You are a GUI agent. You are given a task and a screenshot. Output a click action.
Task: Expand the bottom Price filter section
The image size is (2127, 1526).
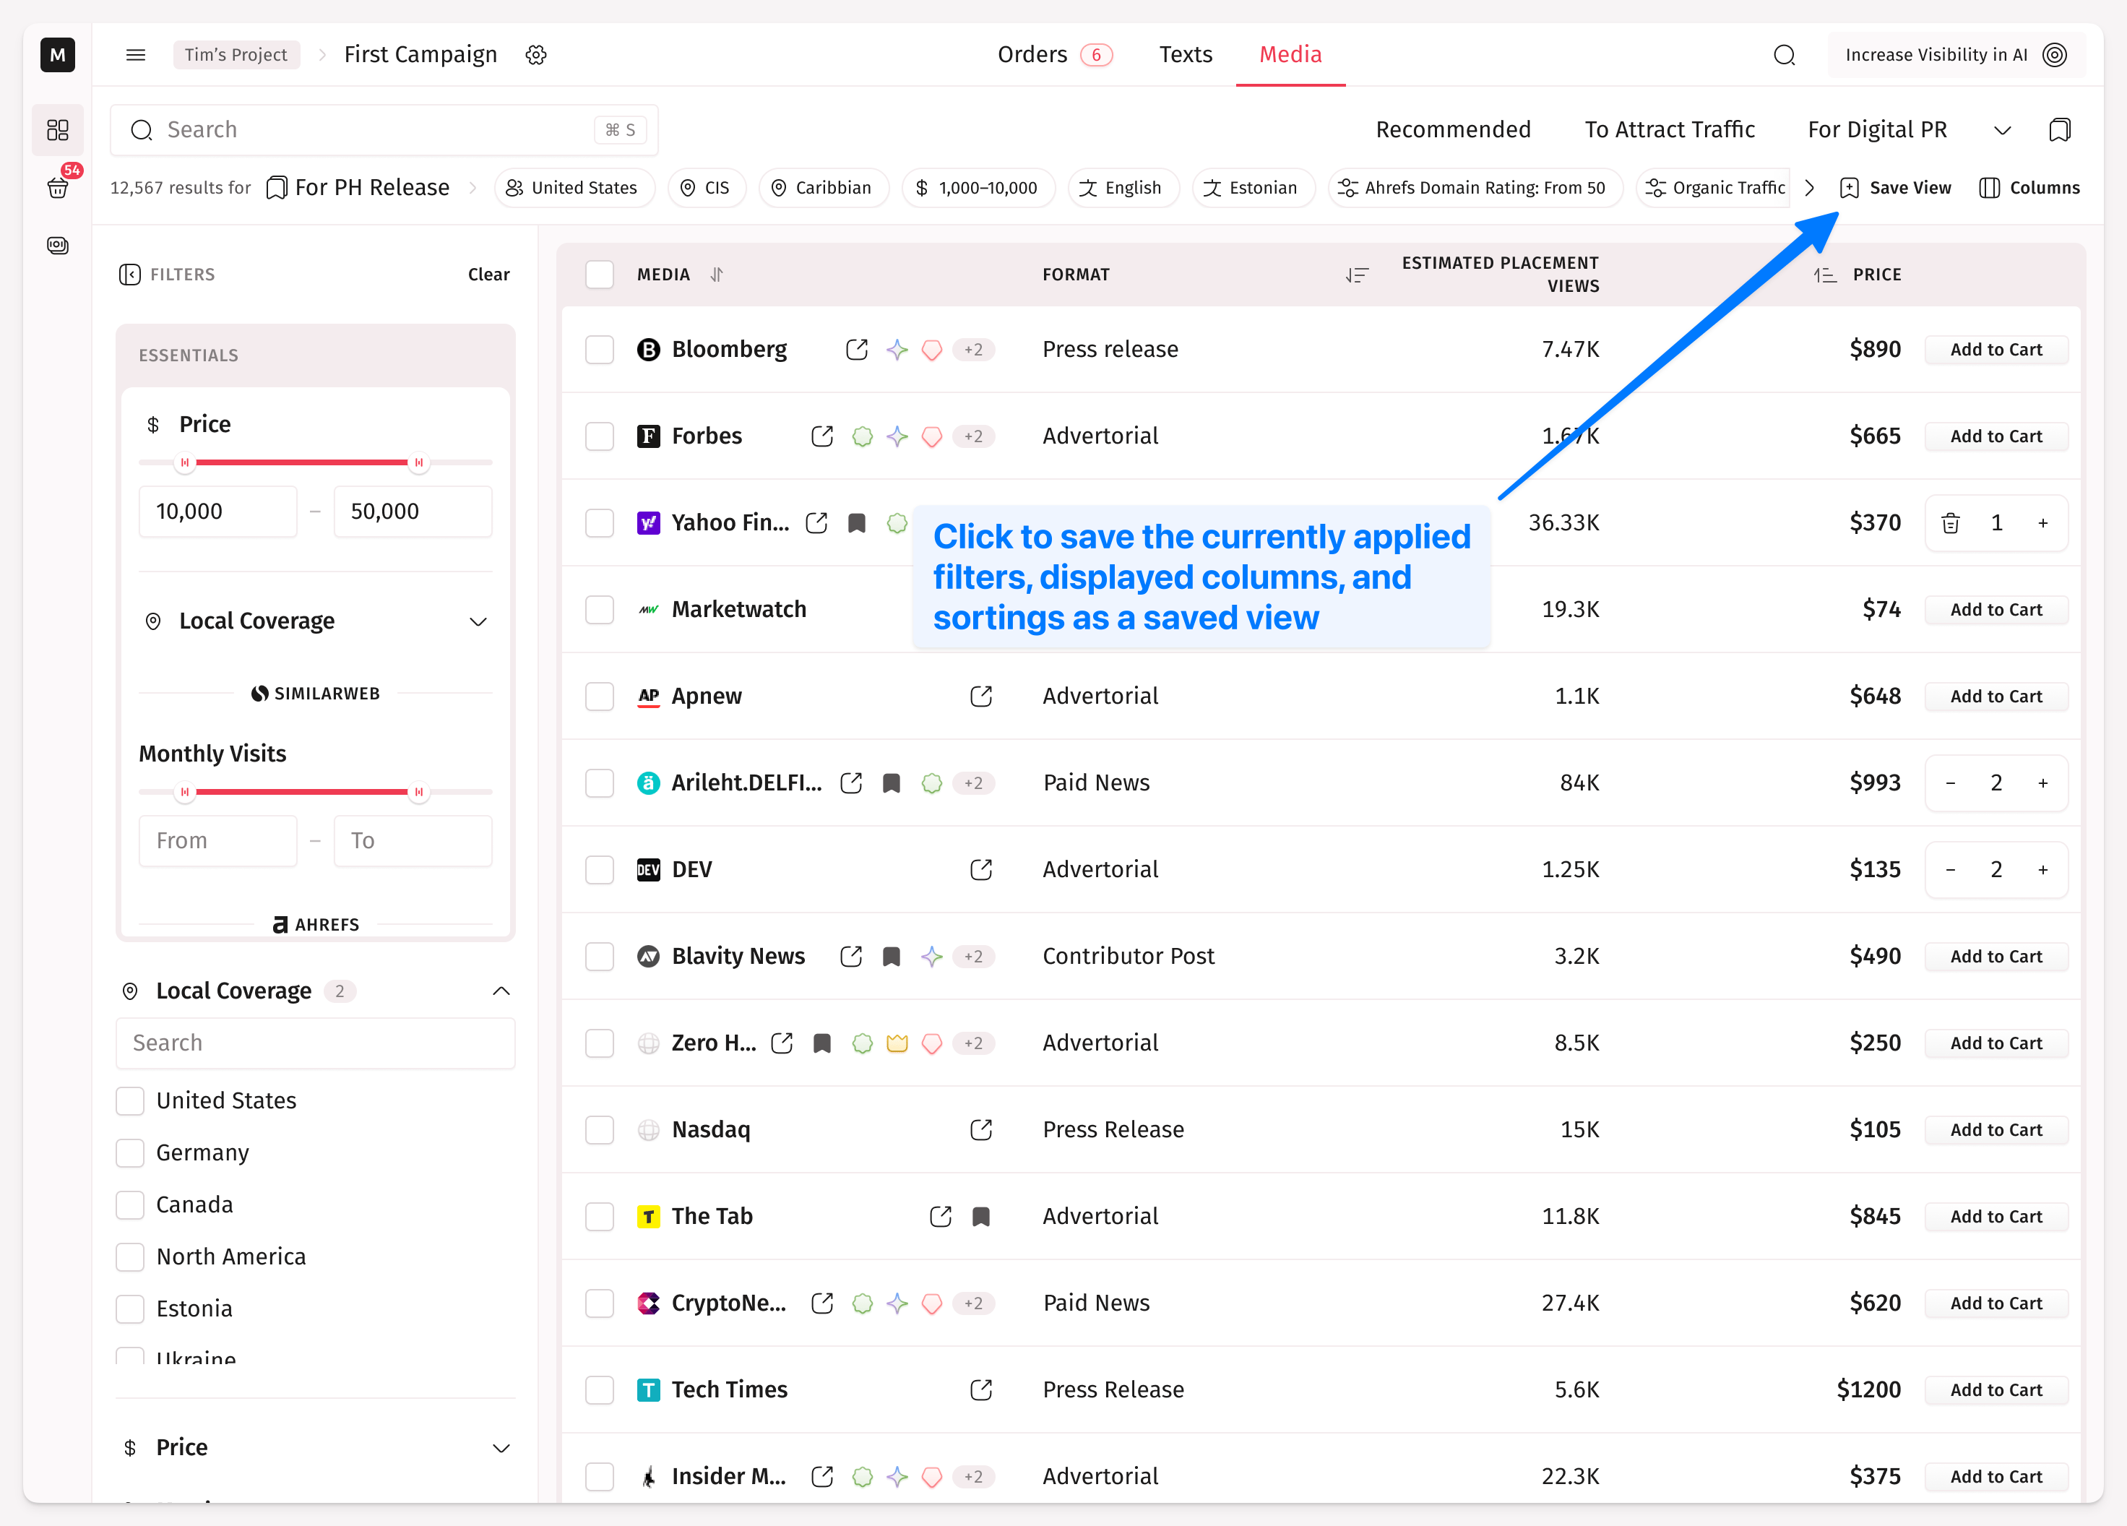(x=501, y=1447)
